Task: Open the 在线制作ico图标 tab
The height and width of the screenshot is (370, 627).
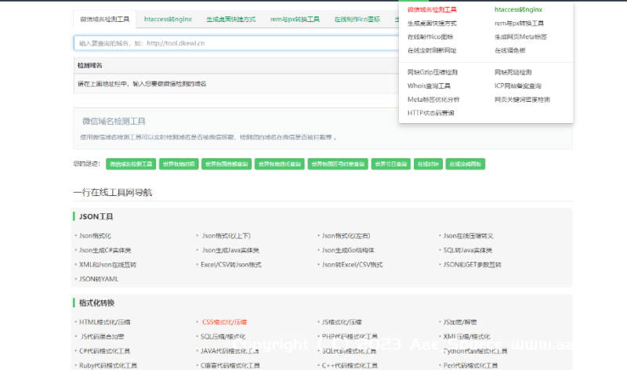Action: pyautogui.click(x=357, y=17)
